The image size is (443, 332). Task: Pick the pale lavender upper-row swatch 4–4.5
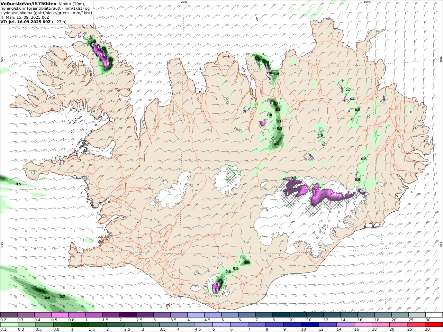[x=196, y=315]
